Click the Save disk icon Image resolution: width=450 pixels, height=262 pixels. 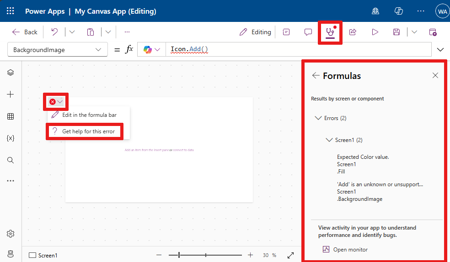[396, 32]
